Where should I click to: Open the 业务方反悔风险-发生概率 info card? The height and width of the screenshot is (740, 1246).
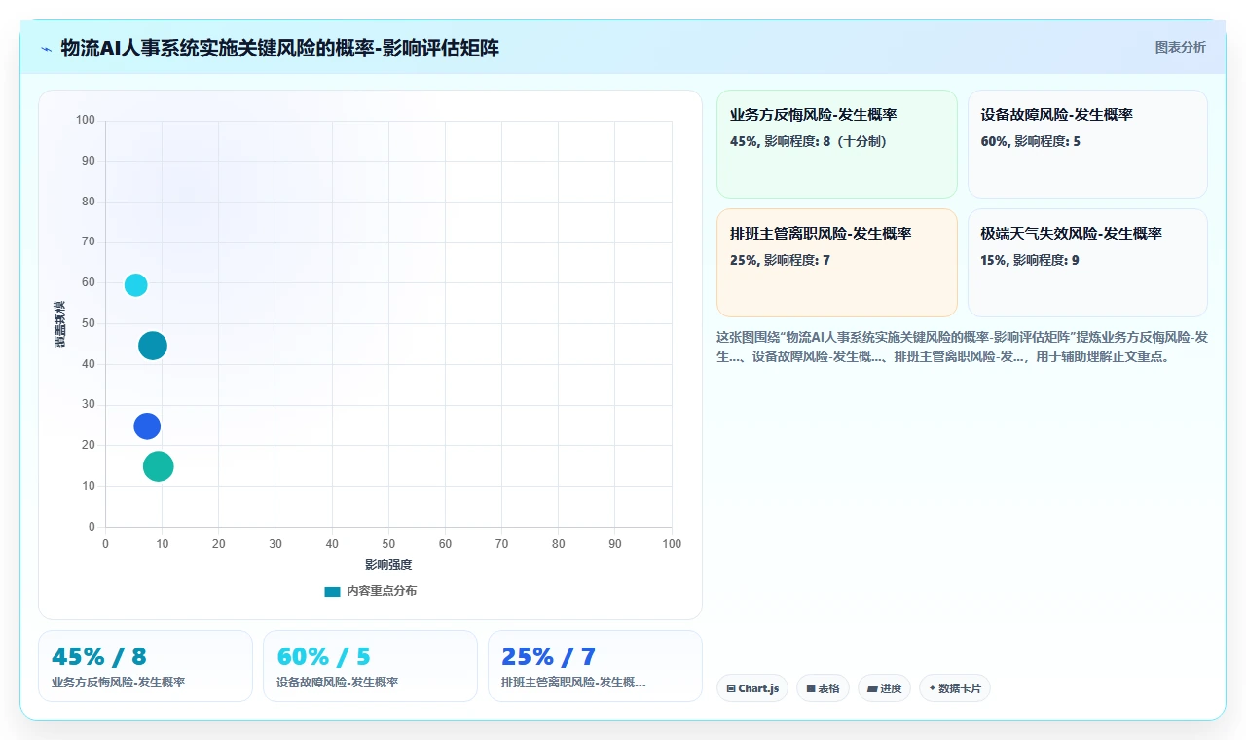(x=837, y=144)
